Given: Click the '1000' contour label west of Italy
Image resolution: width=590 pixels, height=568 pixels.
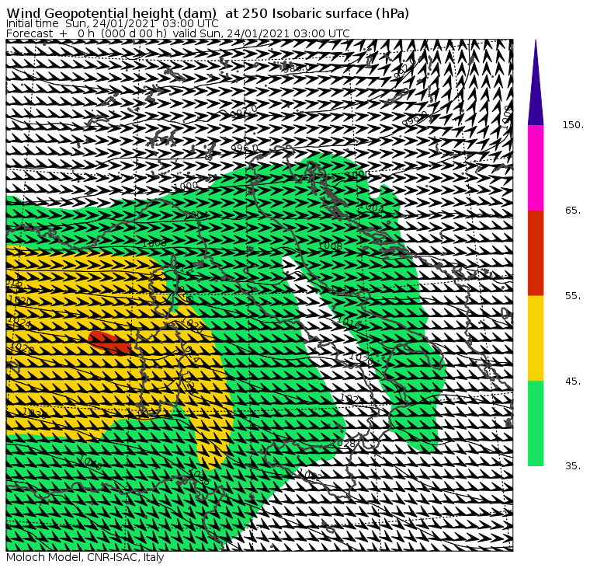Looking at the screenshot, I should coord(186,186).
